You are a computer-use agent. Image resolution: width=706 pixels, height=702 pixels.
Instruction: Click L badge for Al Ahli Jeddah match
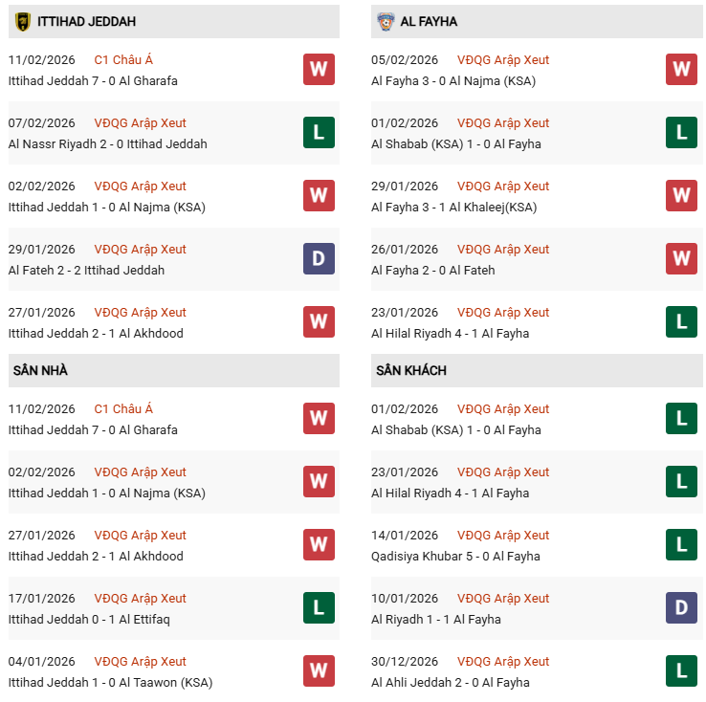(x=681, y=671)
